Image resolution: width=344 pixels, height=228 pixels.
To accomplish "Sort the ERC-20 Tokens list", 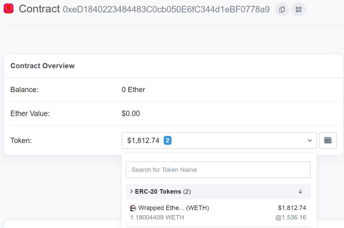I will [x=300, y=192].
